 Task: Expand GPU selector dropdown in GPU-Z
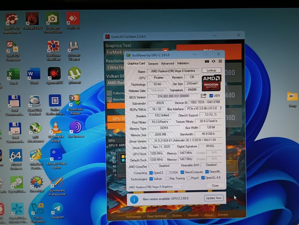182,186
